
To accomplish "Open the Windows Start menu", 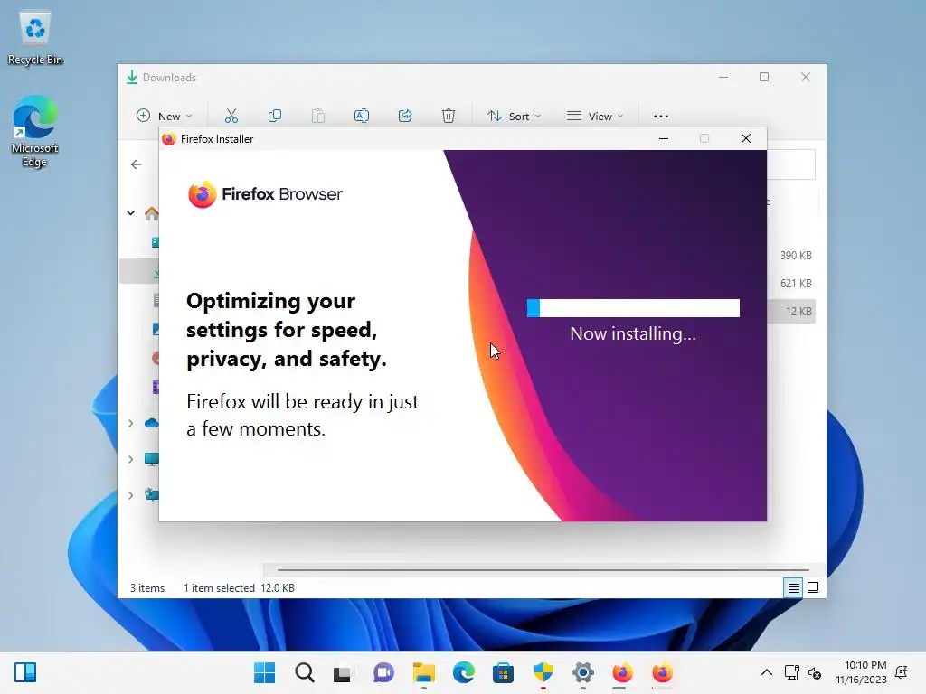I will [x=265, y=672].
